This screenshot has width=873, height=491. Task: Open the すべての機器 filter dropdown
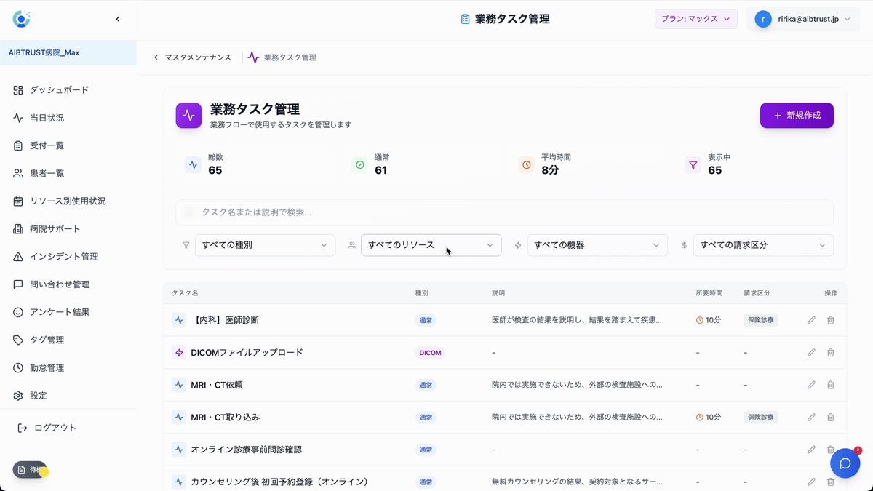(x=597, y=245)
